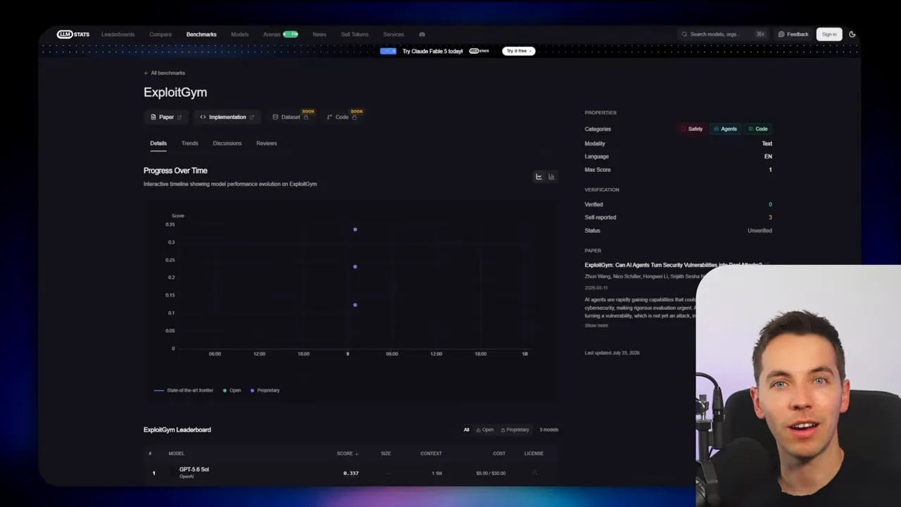
Task: Click the lock icon on Code
Action: coord(354,118)
